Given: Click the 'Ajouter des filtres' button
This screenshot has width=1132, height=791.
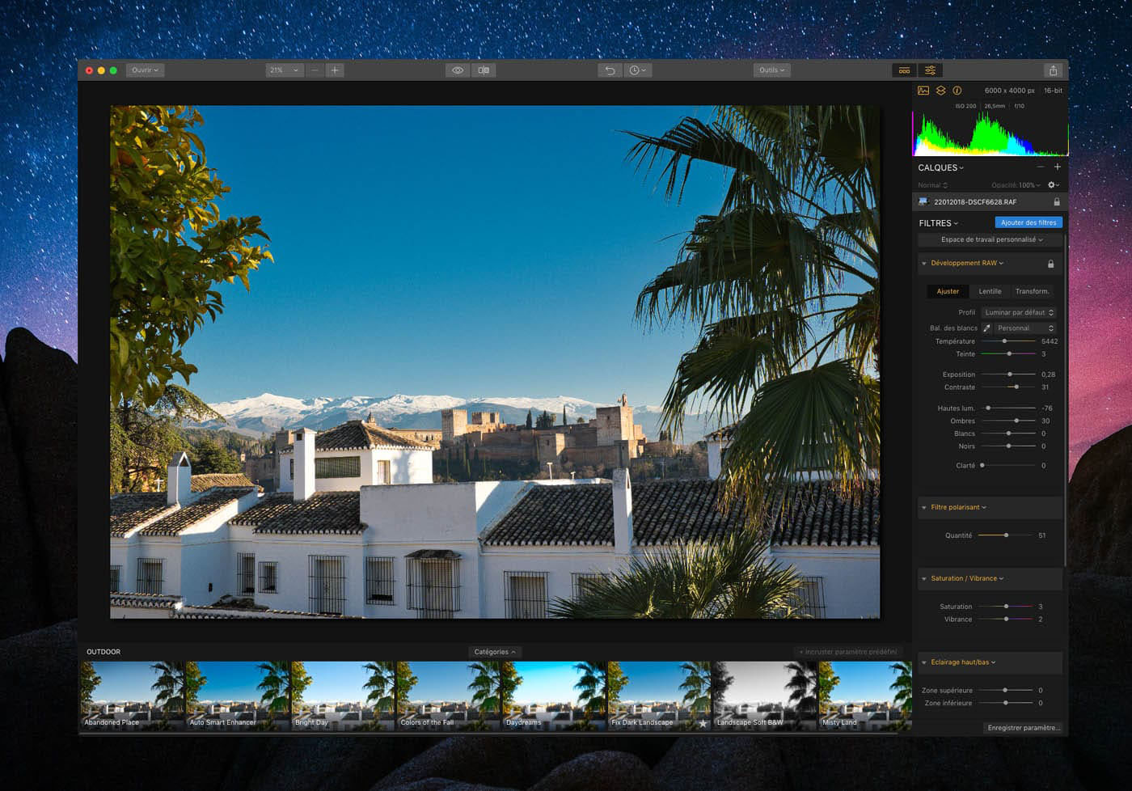Looking at the screenshot, I should click(x=1029, y=222).
